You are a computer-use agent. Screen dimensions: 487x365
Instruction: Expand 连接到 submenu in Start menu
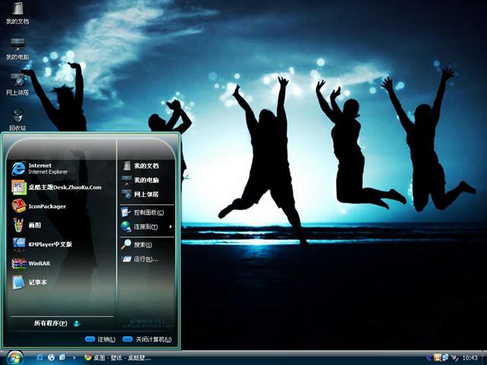(x=145, y=227)
